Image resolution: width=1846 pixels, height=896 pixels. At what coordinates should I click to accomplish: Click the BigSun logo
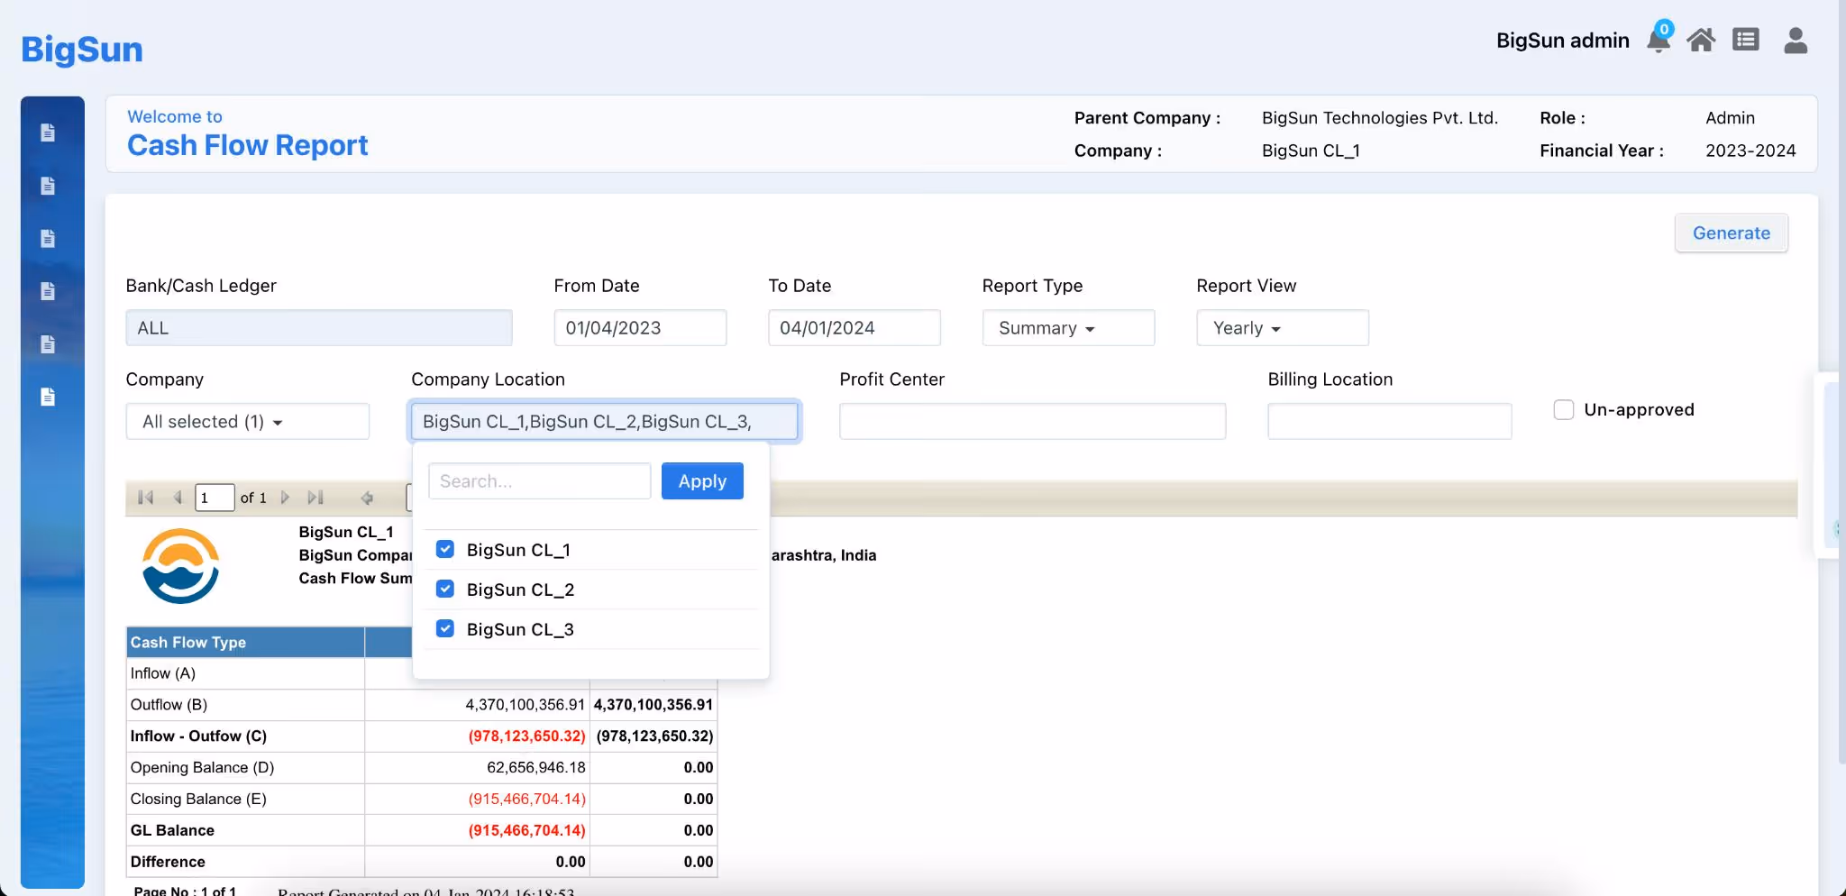(x=82, y=49)
